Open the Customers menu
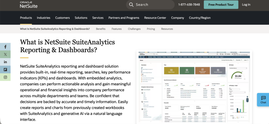This screenshot has width=269, height=124. tap(63, 18)
